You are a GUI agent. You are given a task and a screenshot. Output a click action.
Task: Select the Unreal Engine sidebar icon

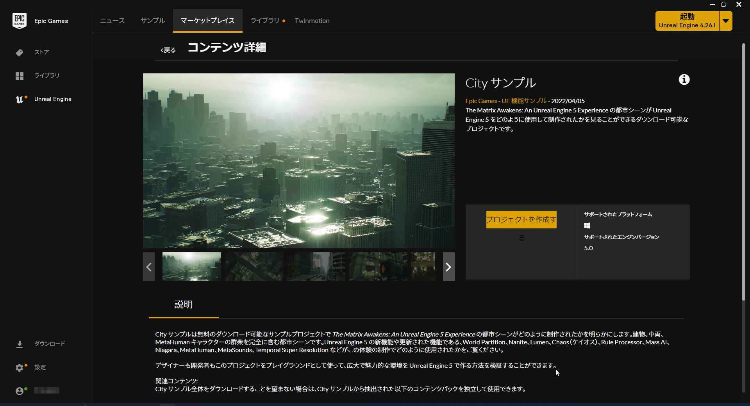20,99
